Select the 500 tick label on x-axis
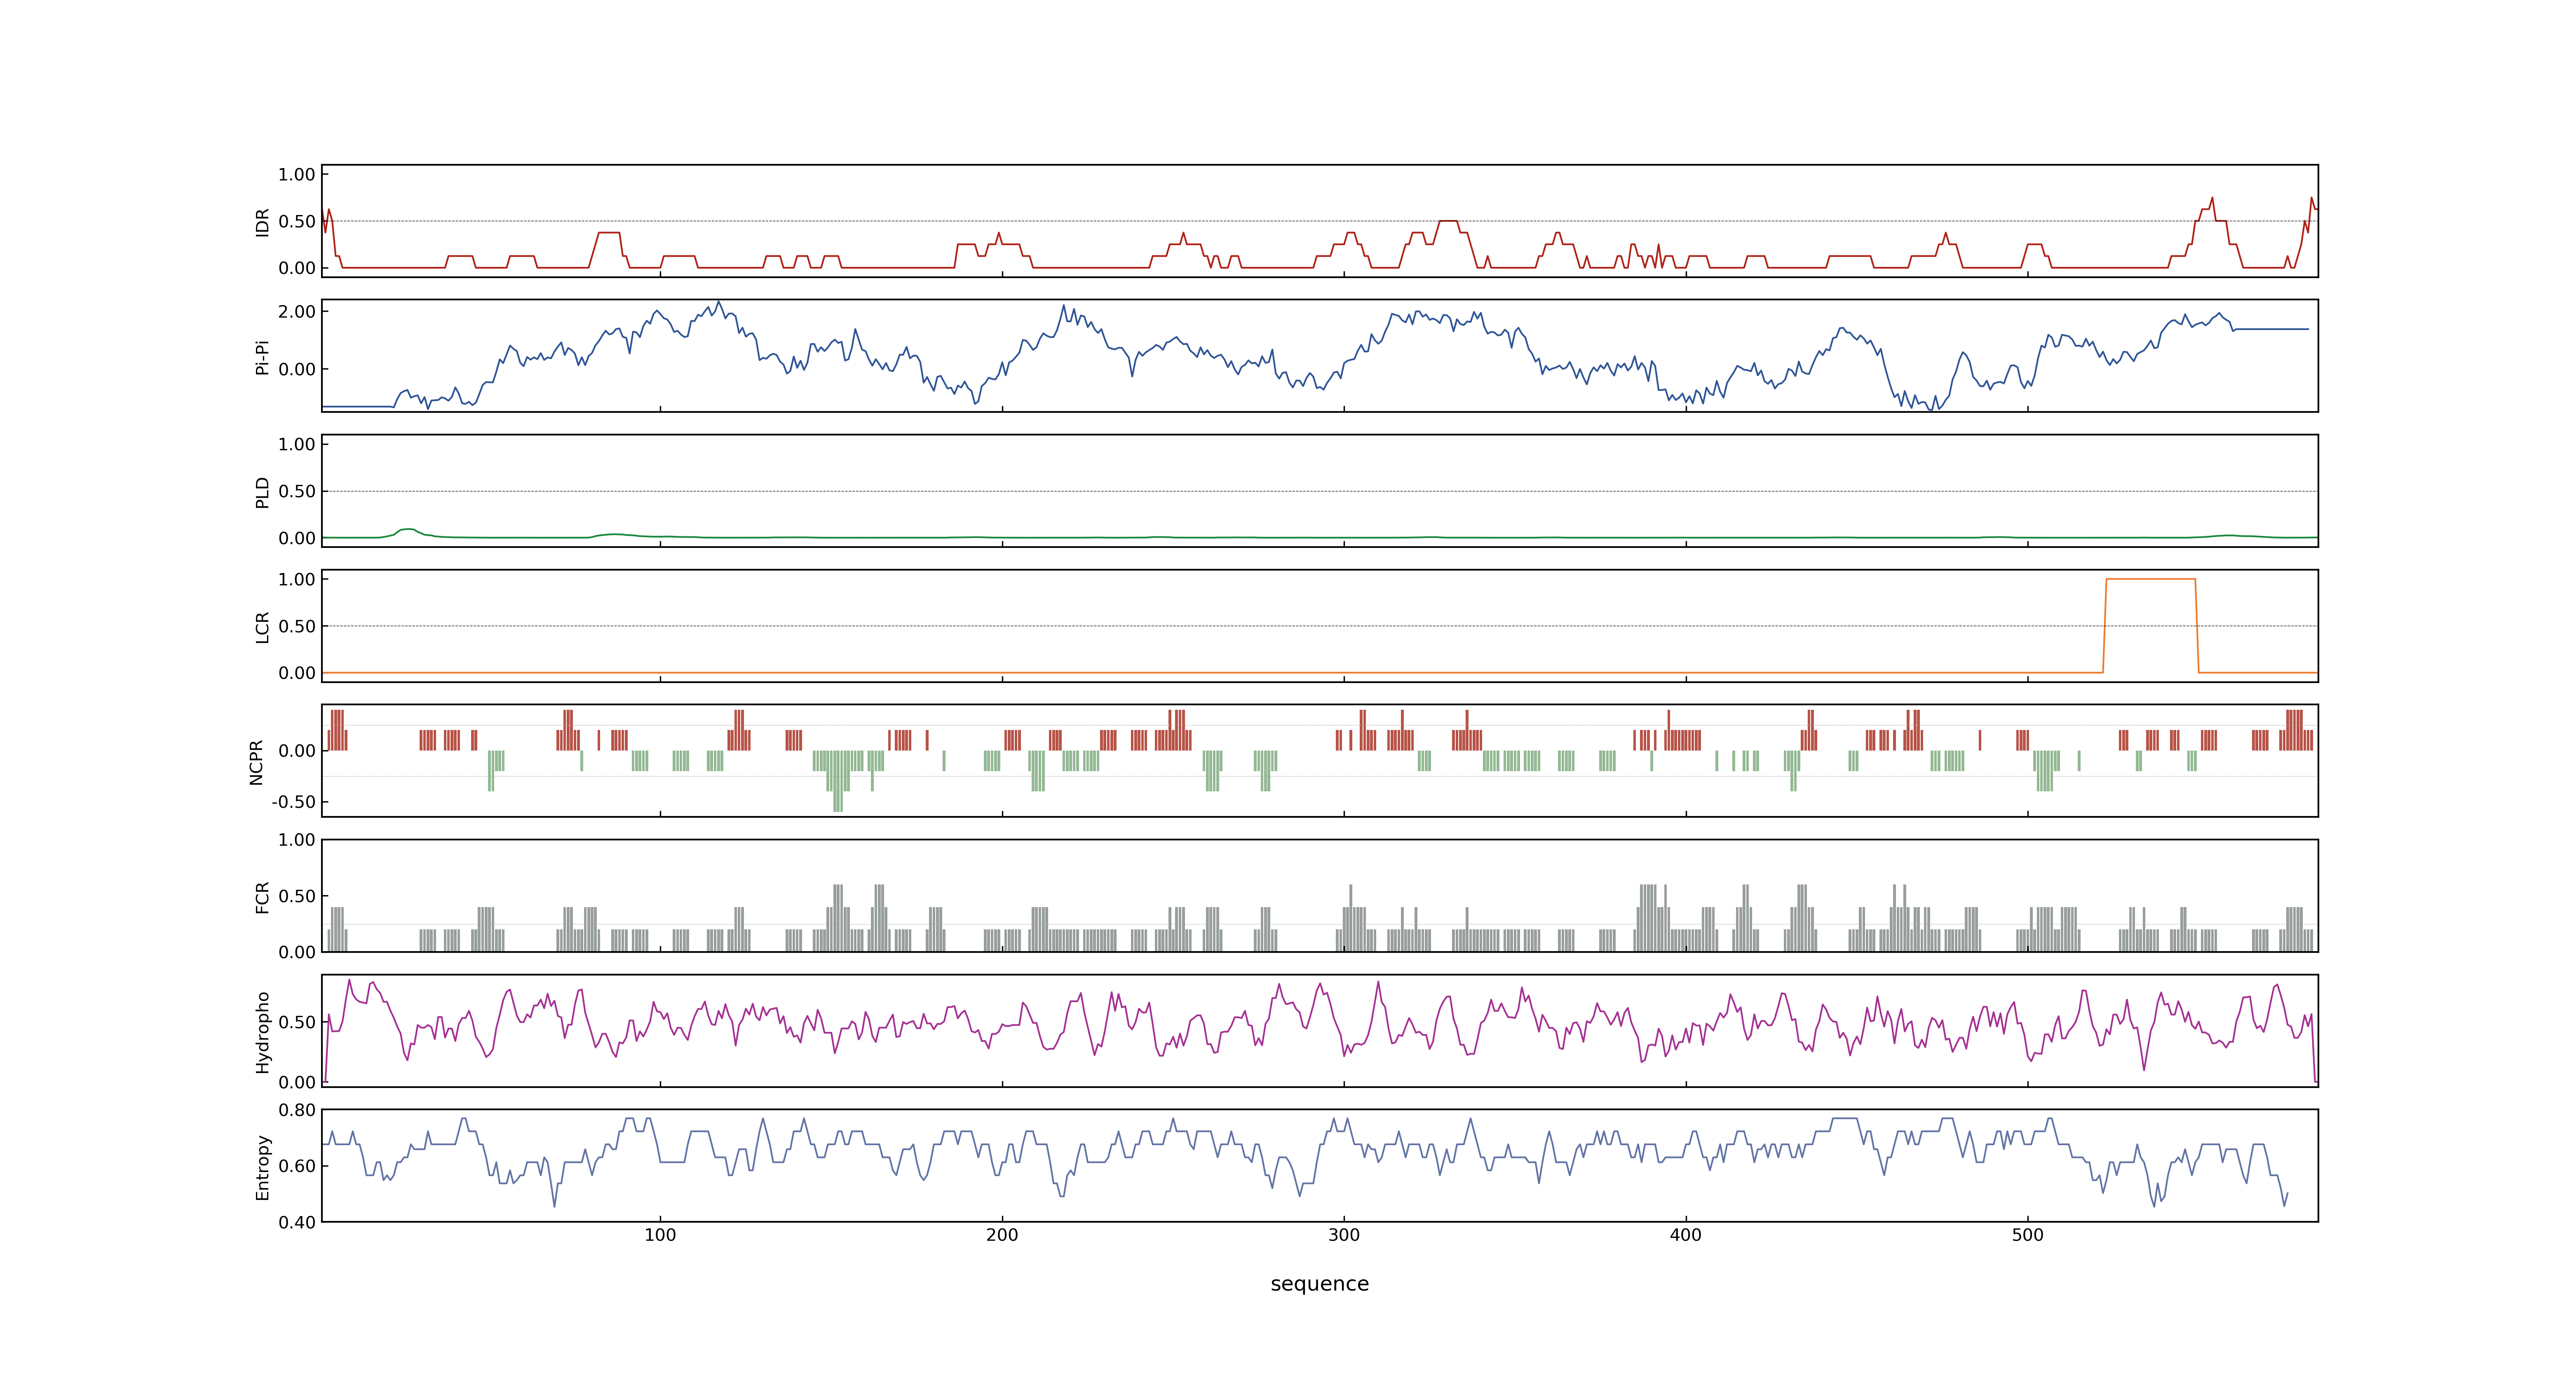Screen dimensions: 2576x1373 [2028, 1235]
